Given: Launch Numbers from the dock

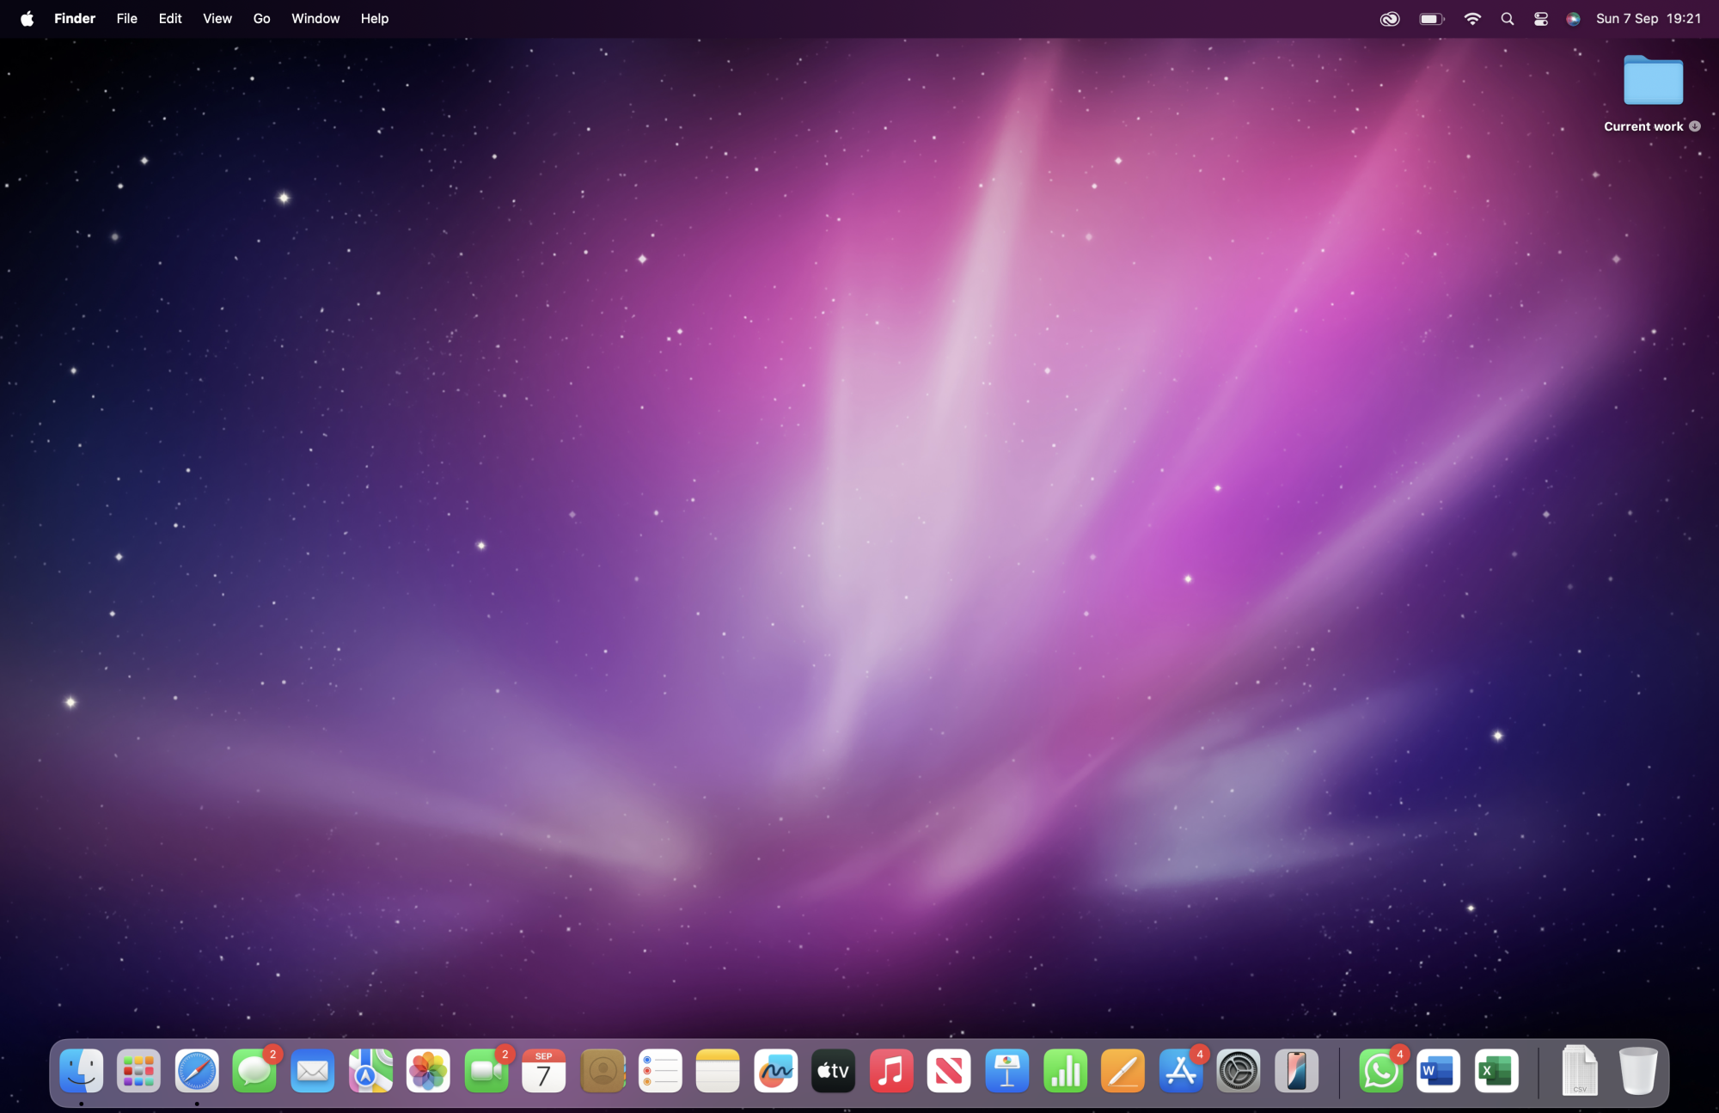Looking at the screenshot, I should [1065, 1071].
